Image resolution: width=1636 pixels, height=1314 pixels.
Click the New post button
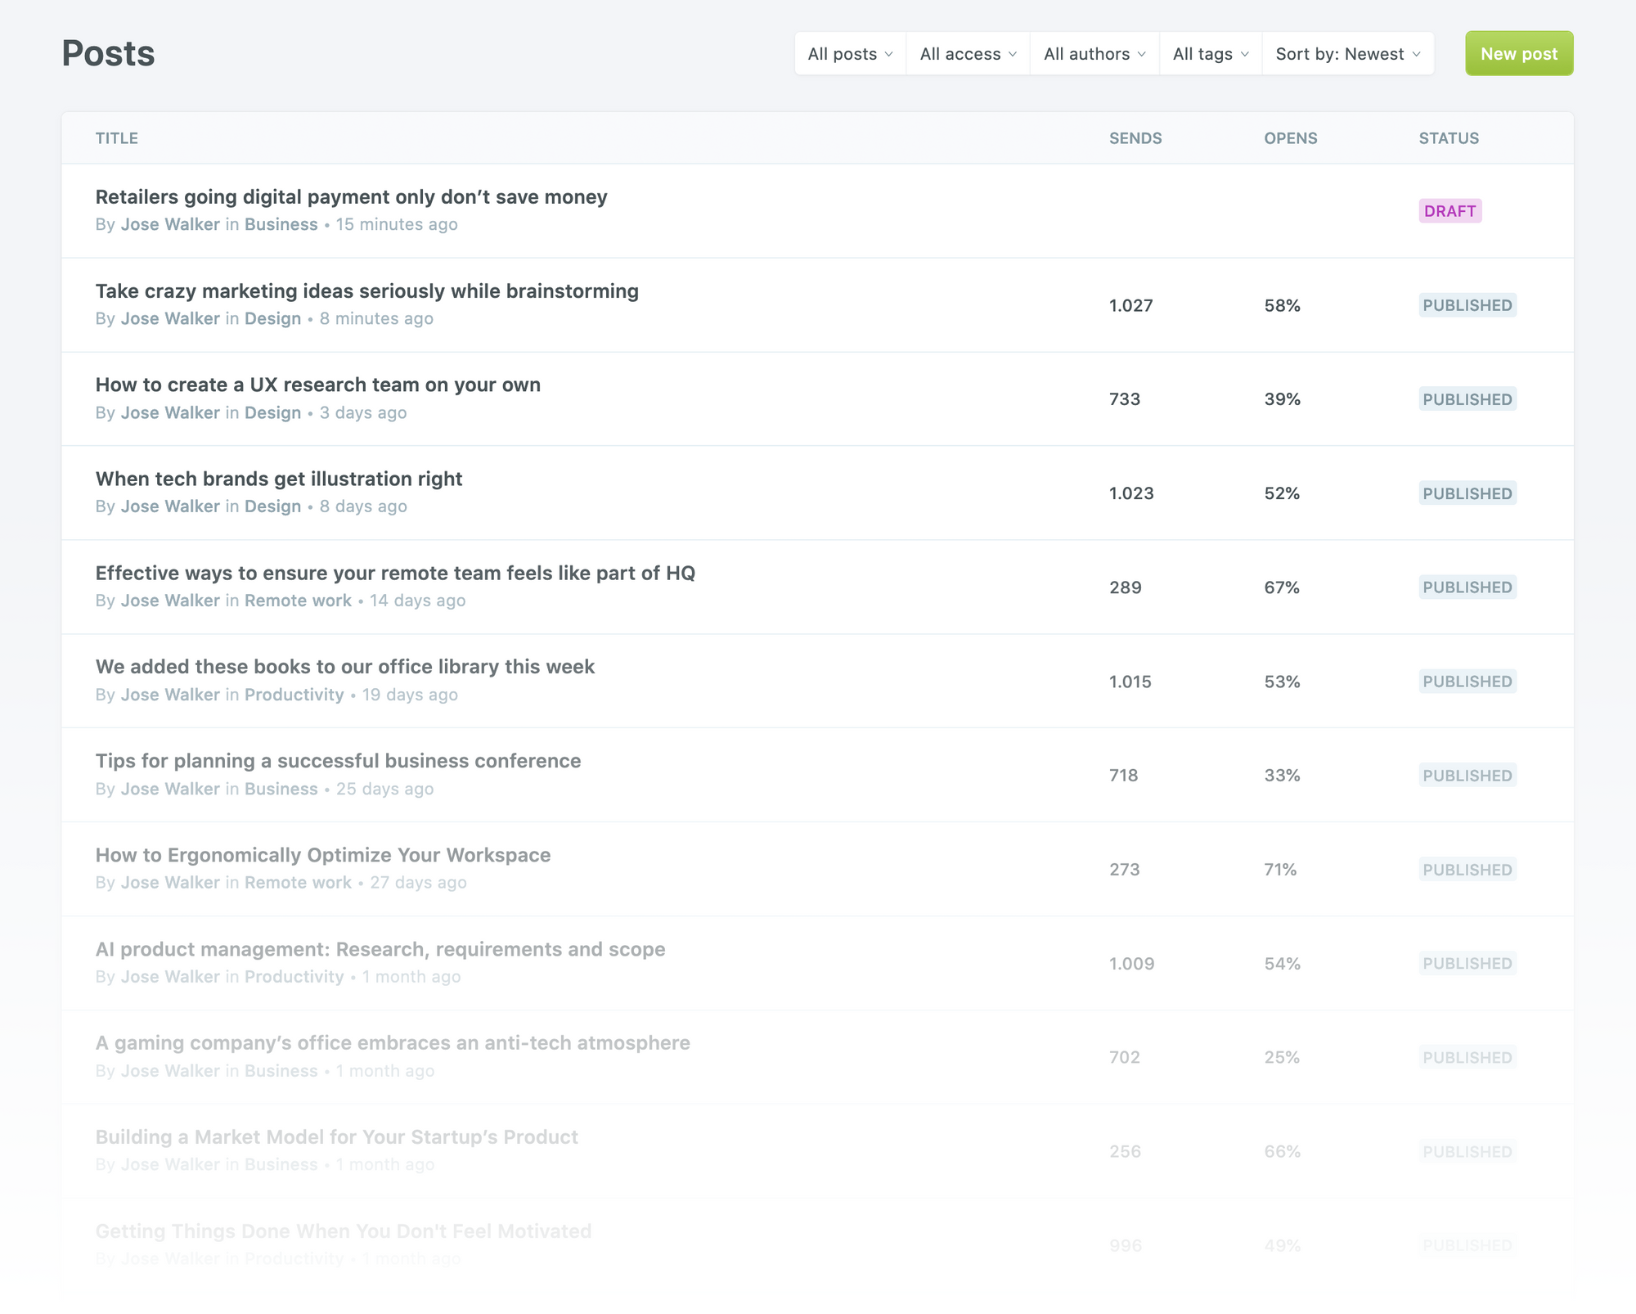(x=1518, y=54)
